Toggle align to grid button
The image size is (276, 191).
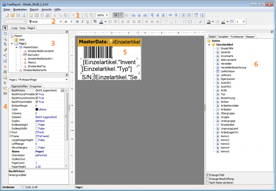coord(121,15)
